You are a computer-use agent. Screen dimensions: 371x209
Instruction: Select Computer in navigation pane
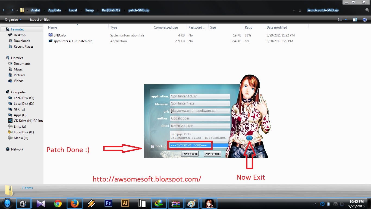18,92
